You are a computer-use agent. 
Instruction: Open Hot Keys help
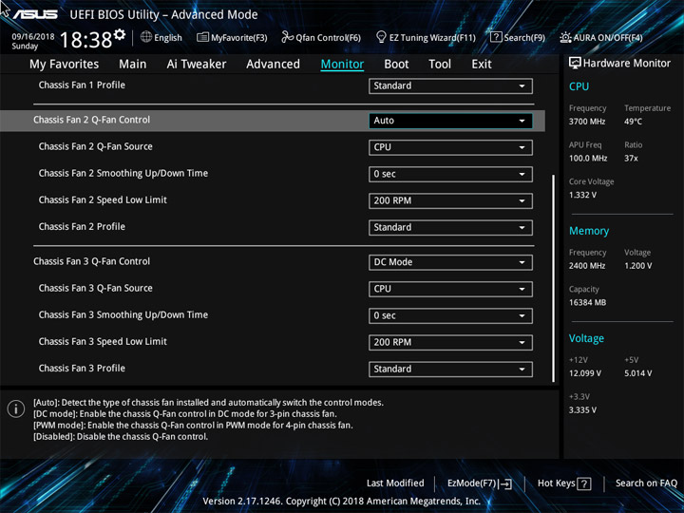(564, 484)
